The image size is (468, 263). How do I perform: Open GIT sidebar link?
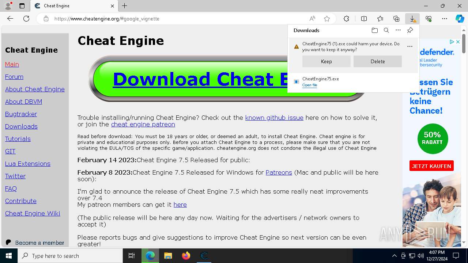point(10,151)
